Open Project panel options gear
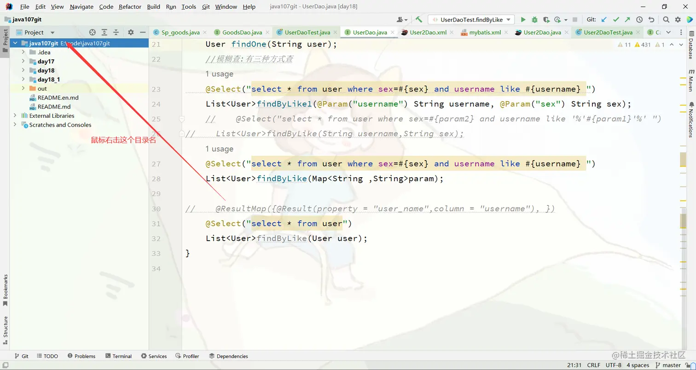Image resolution: width=696 pixels, height=370 pixels. (x=131, y=32)
